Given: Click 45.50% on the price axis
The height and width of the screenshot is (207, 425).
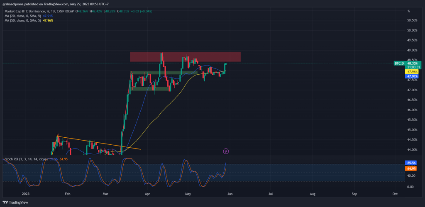Looking at the screenshot, I should (412, 120).
